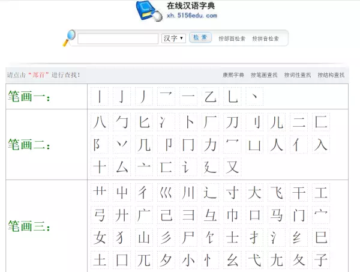Image resolution: width=360 pixels, height=272 pixels.
Task: Choose the 山 radical tile
Action: point(144,237)
